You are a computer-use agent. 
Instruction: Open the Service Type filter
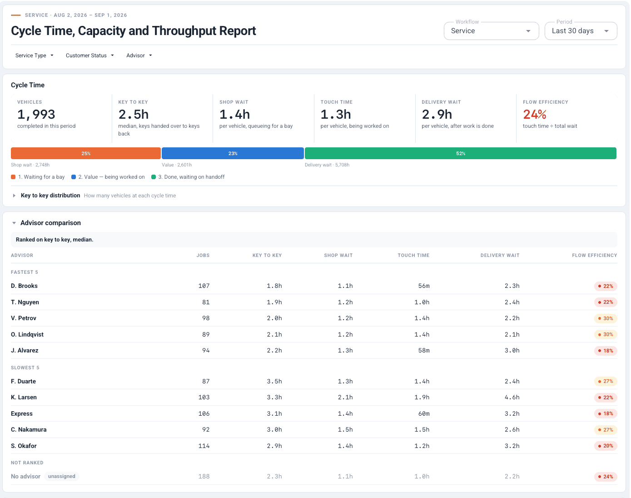click(x=35, y=55)
